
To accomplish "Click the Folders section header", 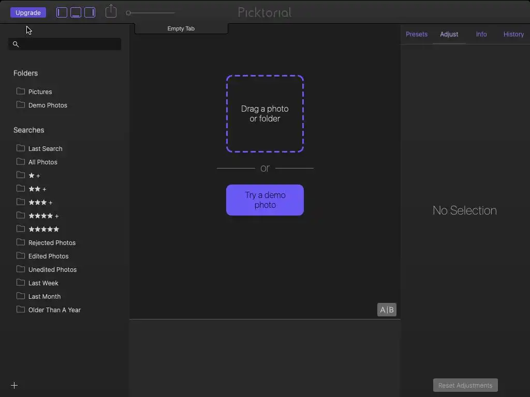I will click(26, 73).
